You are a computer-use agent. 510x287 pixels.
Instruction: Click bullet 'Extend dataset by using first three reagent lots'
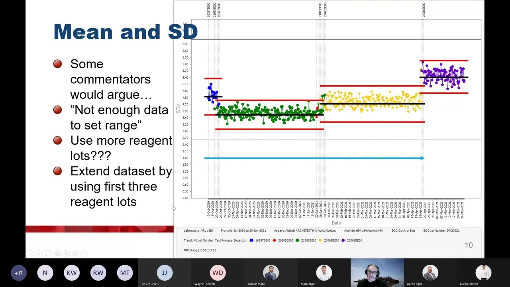click(121, 186)
